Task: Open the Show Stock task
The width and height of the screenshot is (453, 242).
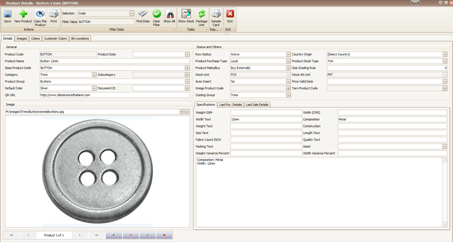Action: coord(186,14)
